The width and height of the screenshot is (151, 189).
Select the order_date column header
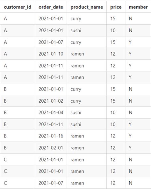click(51, 7)
